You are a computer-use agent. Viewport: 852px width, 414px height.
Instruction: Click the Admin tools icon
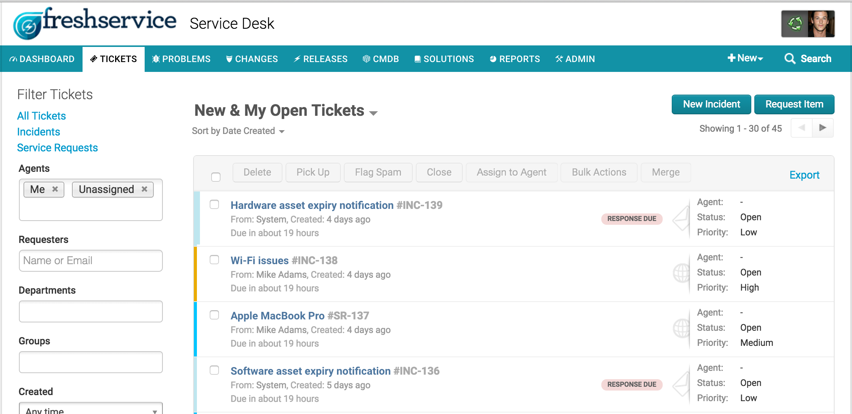559,59
